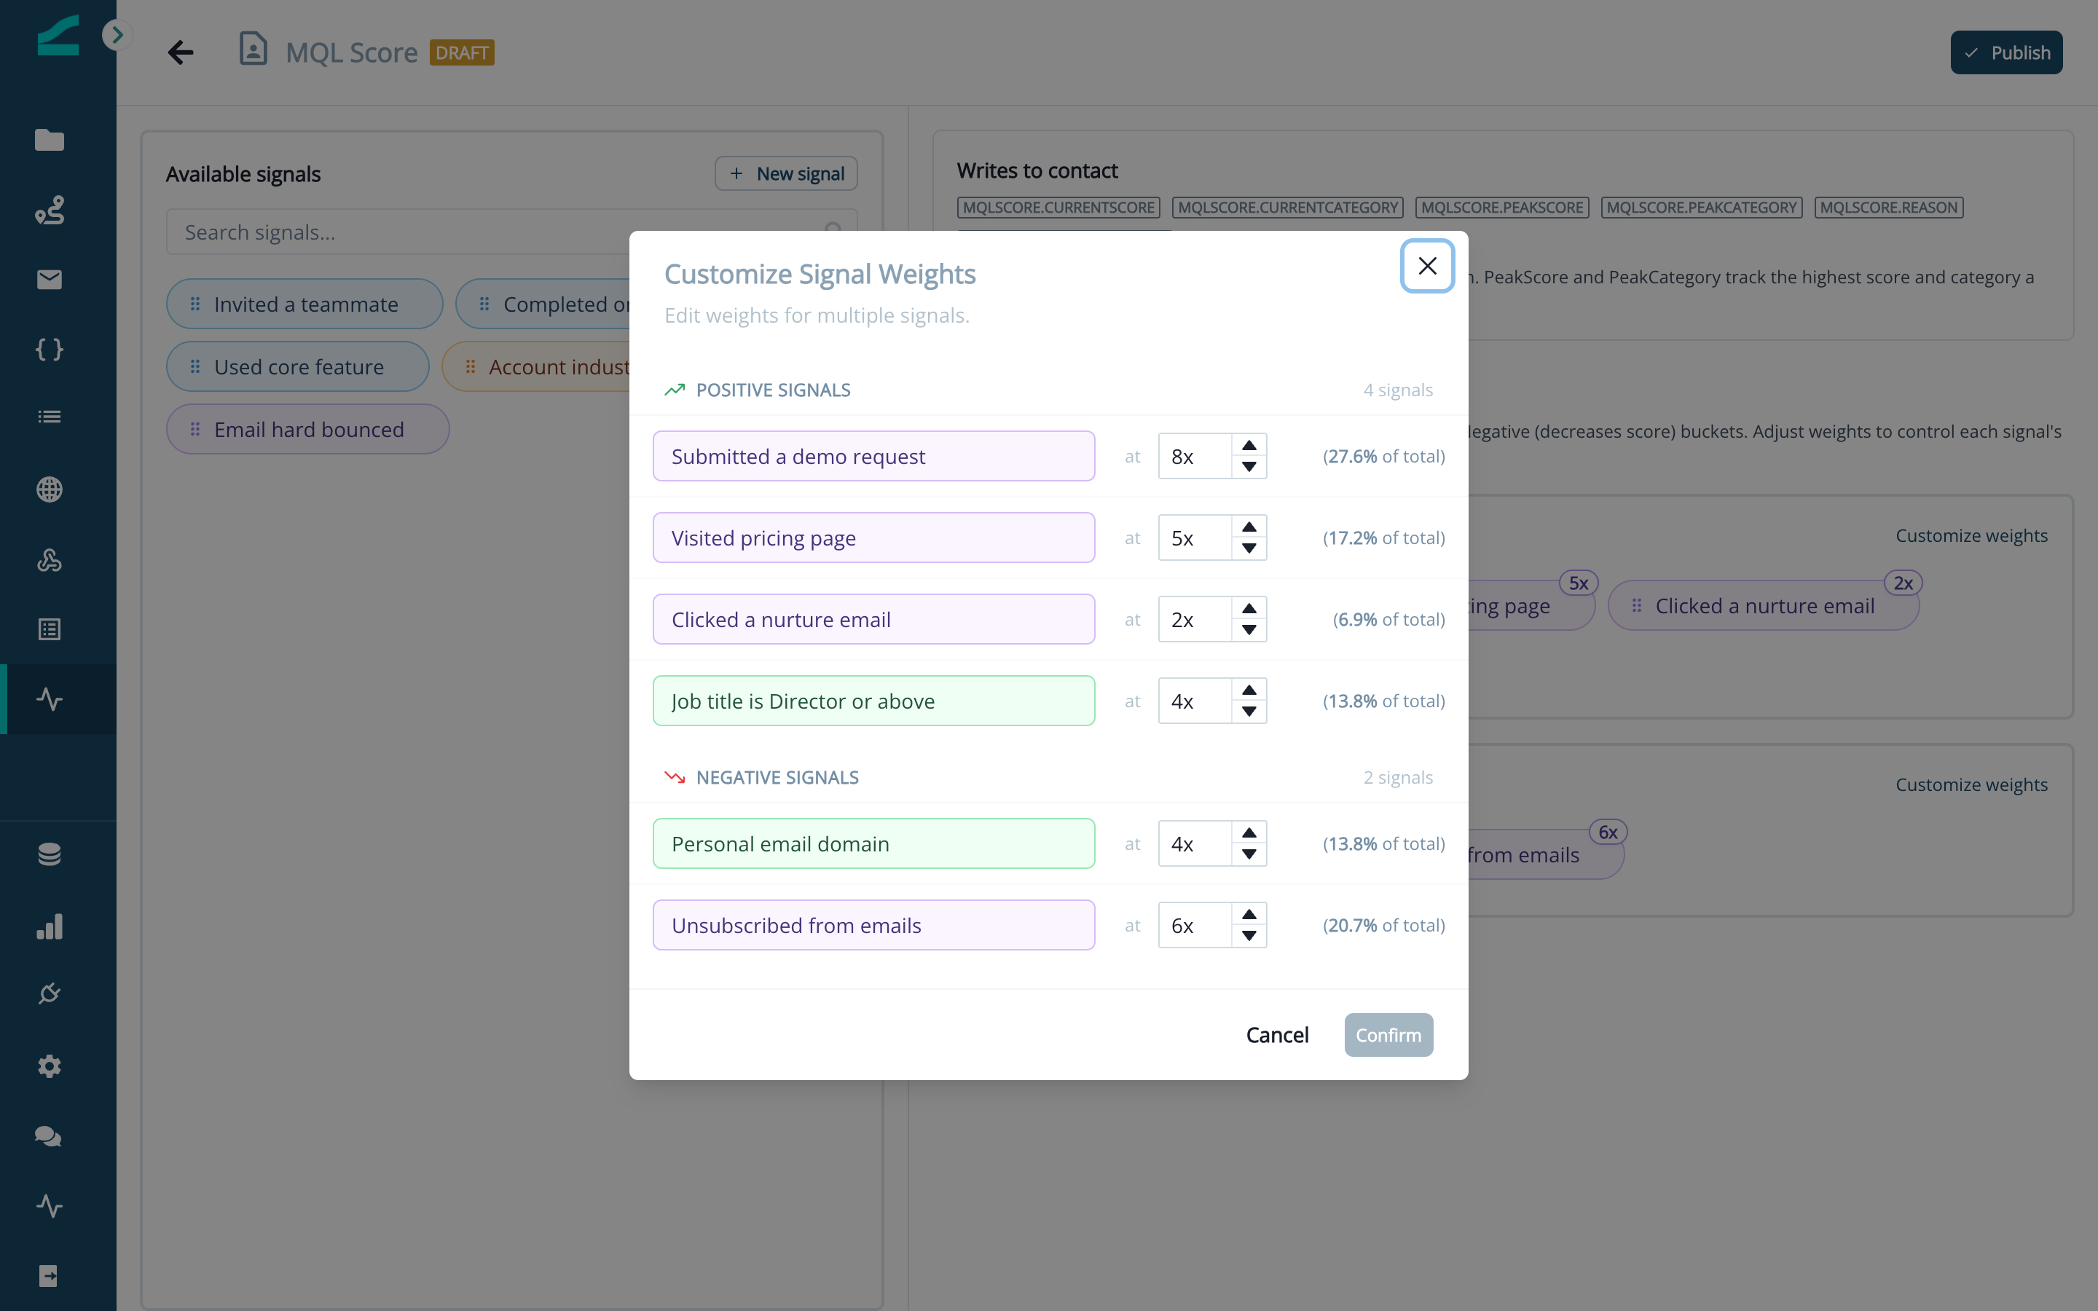This screenshot has height=1311, width=2098.
Task: Edit the 8x weight input field
Action: (x=1195, y=456)
